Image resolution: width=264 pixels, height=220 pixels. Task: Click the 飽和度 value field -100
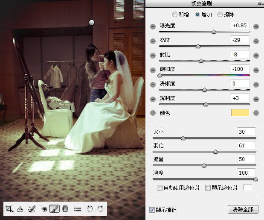240,69
